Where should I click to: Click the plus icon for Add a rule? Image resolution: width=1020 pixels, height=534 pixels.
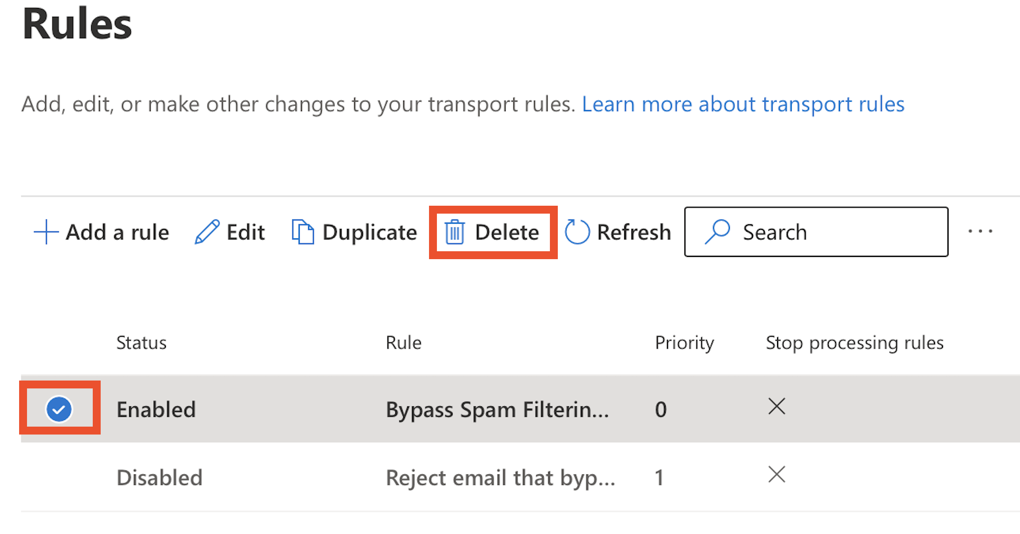point(46,232)
